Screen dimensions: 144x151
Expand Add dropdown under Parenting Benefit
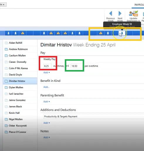[47, 101]
